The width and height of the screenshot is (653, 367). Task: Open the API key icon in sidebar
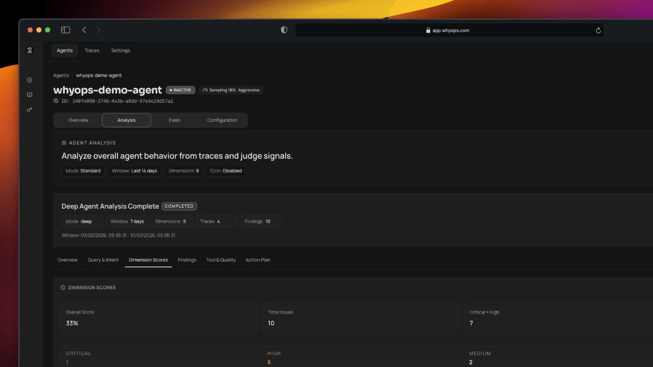(29, 110)
